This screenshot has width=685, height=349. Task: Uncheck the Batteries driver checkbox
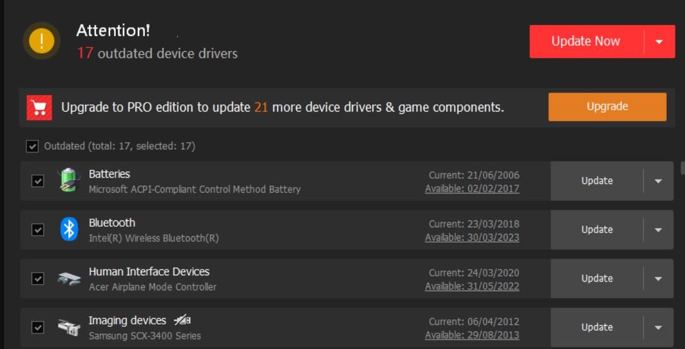pyautogui.click(x=38, y=181)
